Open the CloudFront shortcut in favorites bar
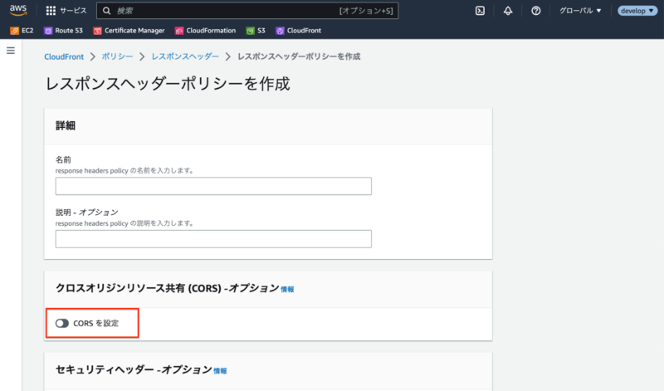664x391 pixels. tap(297, 31)
